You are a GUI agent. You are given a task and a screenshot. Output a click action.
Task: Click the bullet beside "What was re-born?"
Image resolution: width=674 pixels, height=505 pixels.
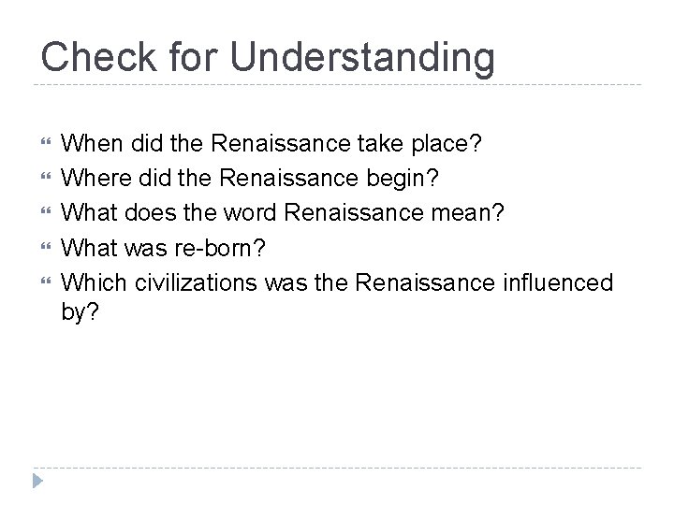46,246
